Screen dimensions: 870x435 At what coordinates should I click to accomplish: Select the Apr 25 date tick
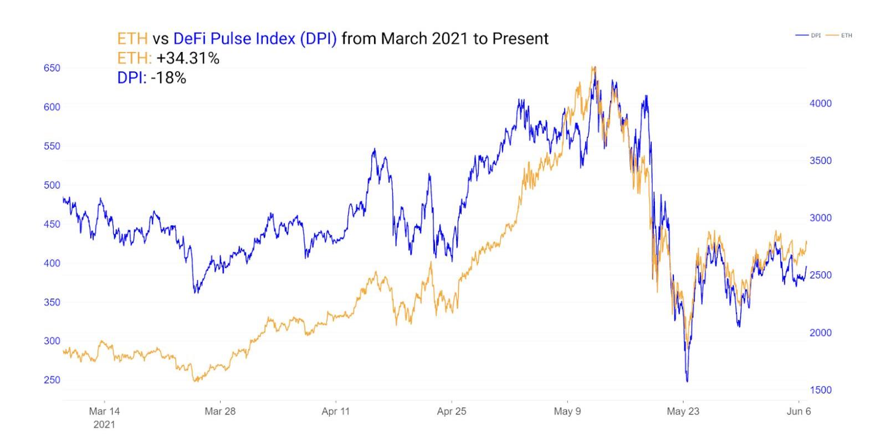coord(452,411)
